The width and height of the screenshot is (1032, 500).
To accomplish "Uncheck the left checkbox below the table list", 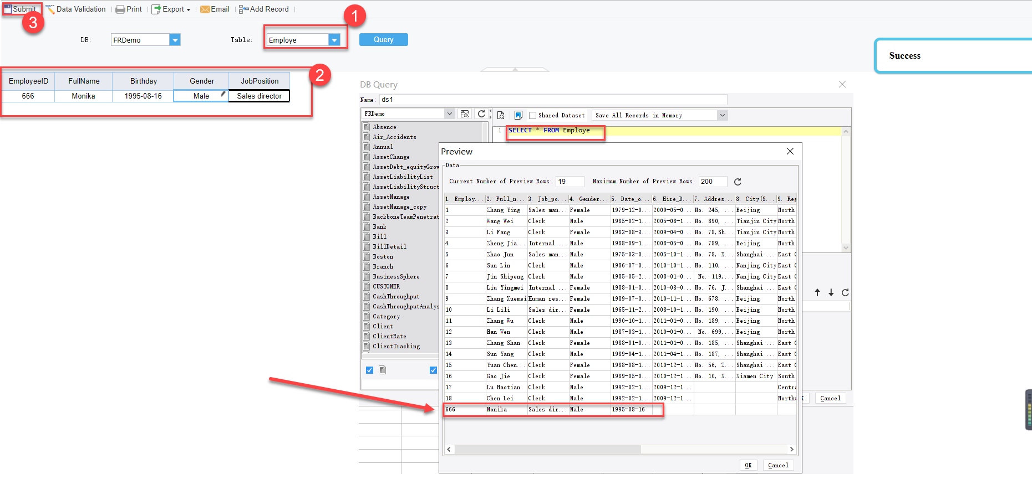I will pos(369,370).
